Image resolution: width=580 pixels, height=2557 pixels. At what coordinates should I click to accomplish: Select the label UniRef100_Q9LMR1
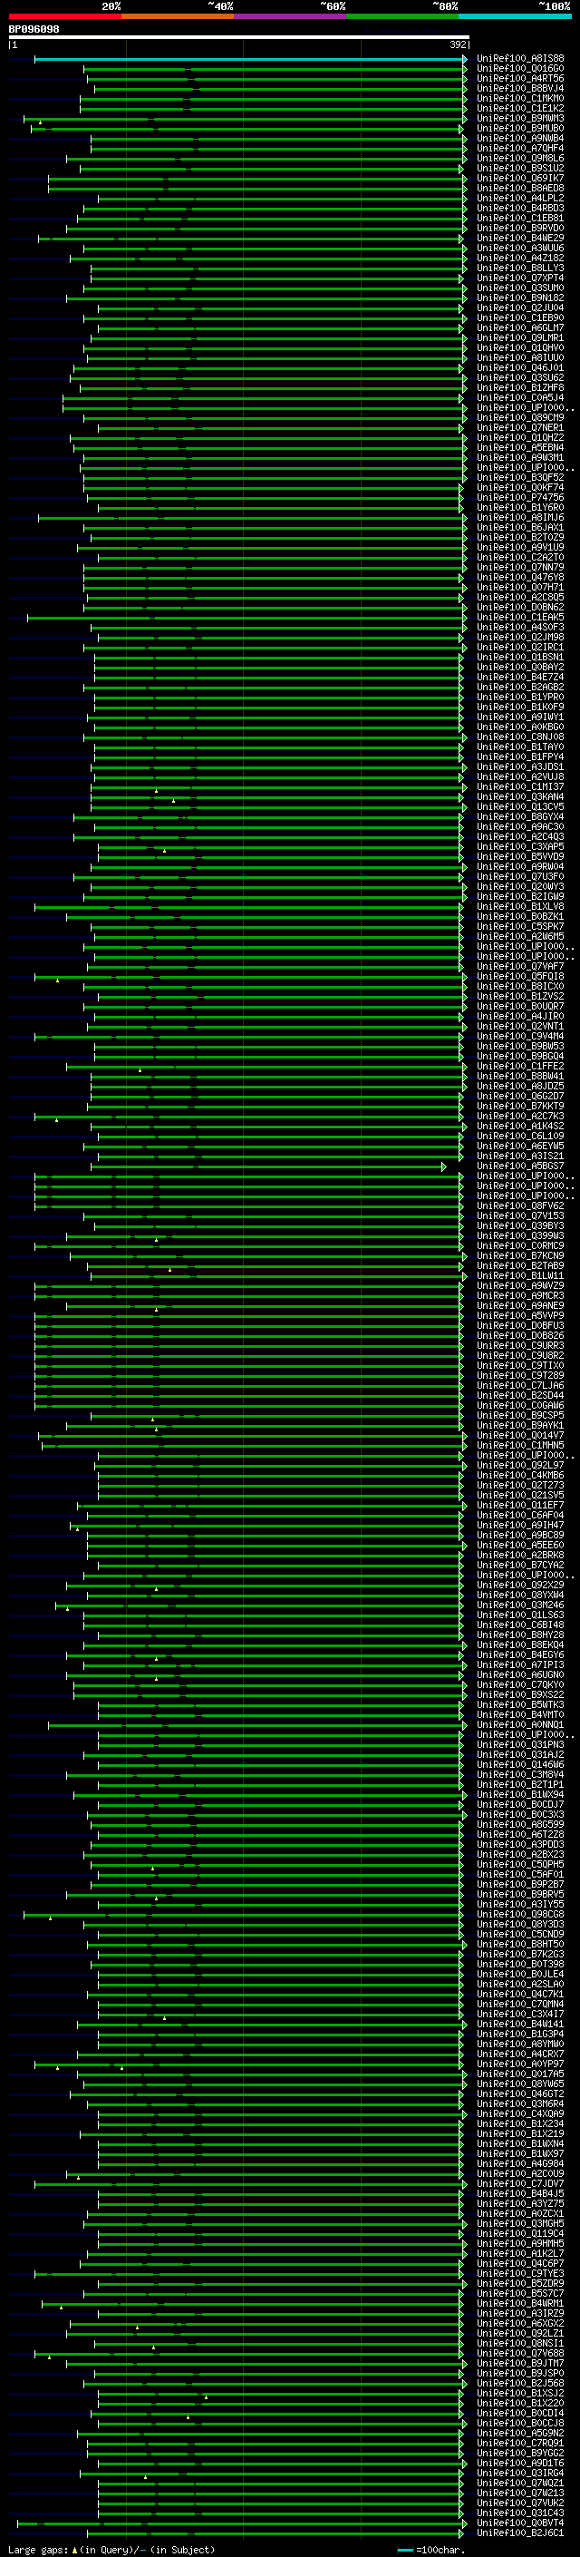click(520, 337)
